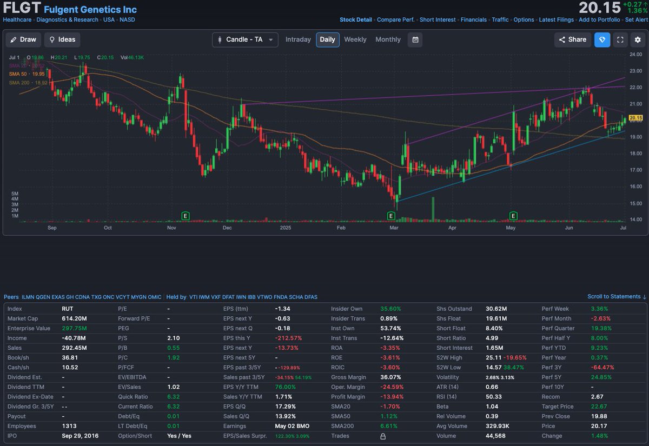Switch chart to Monthly timeframe
Image resolution: width=649 pixels, height=446 pixels.
(x=388, y=39)
